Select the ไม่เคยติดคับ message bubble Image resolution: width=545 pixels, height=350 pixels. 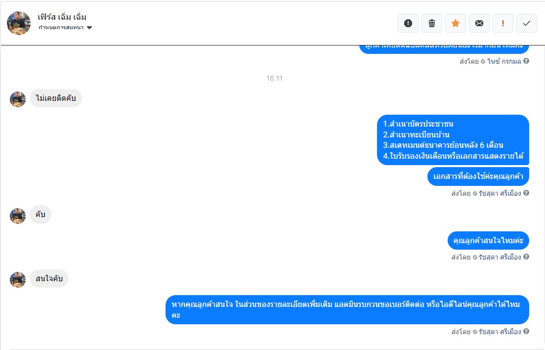pos(56,98)
